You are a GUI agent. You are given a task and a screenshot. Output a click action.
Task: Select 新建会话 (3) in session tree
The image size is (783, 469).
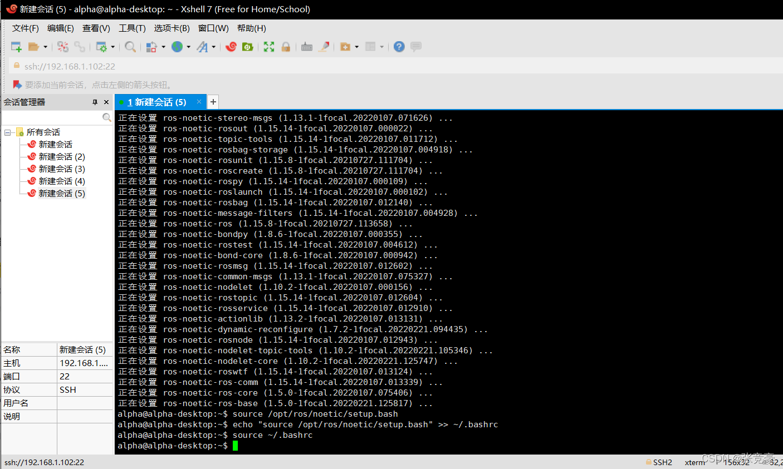coord(62,169)
